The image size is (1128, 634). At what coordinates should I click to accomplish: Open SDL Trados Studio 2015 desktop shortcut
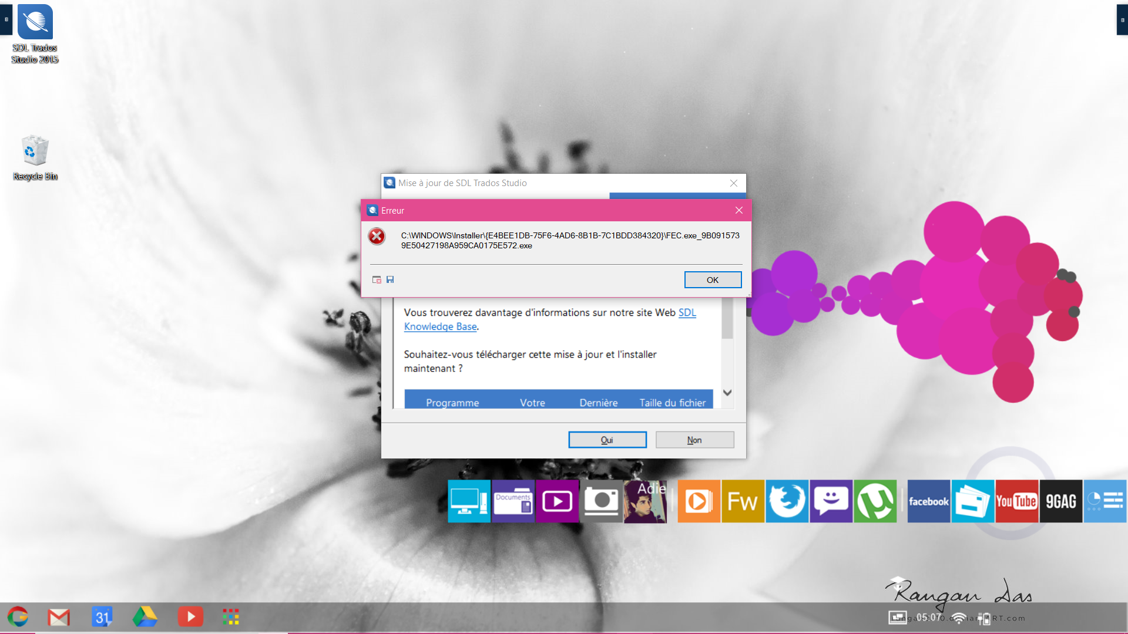pos(35,34)
